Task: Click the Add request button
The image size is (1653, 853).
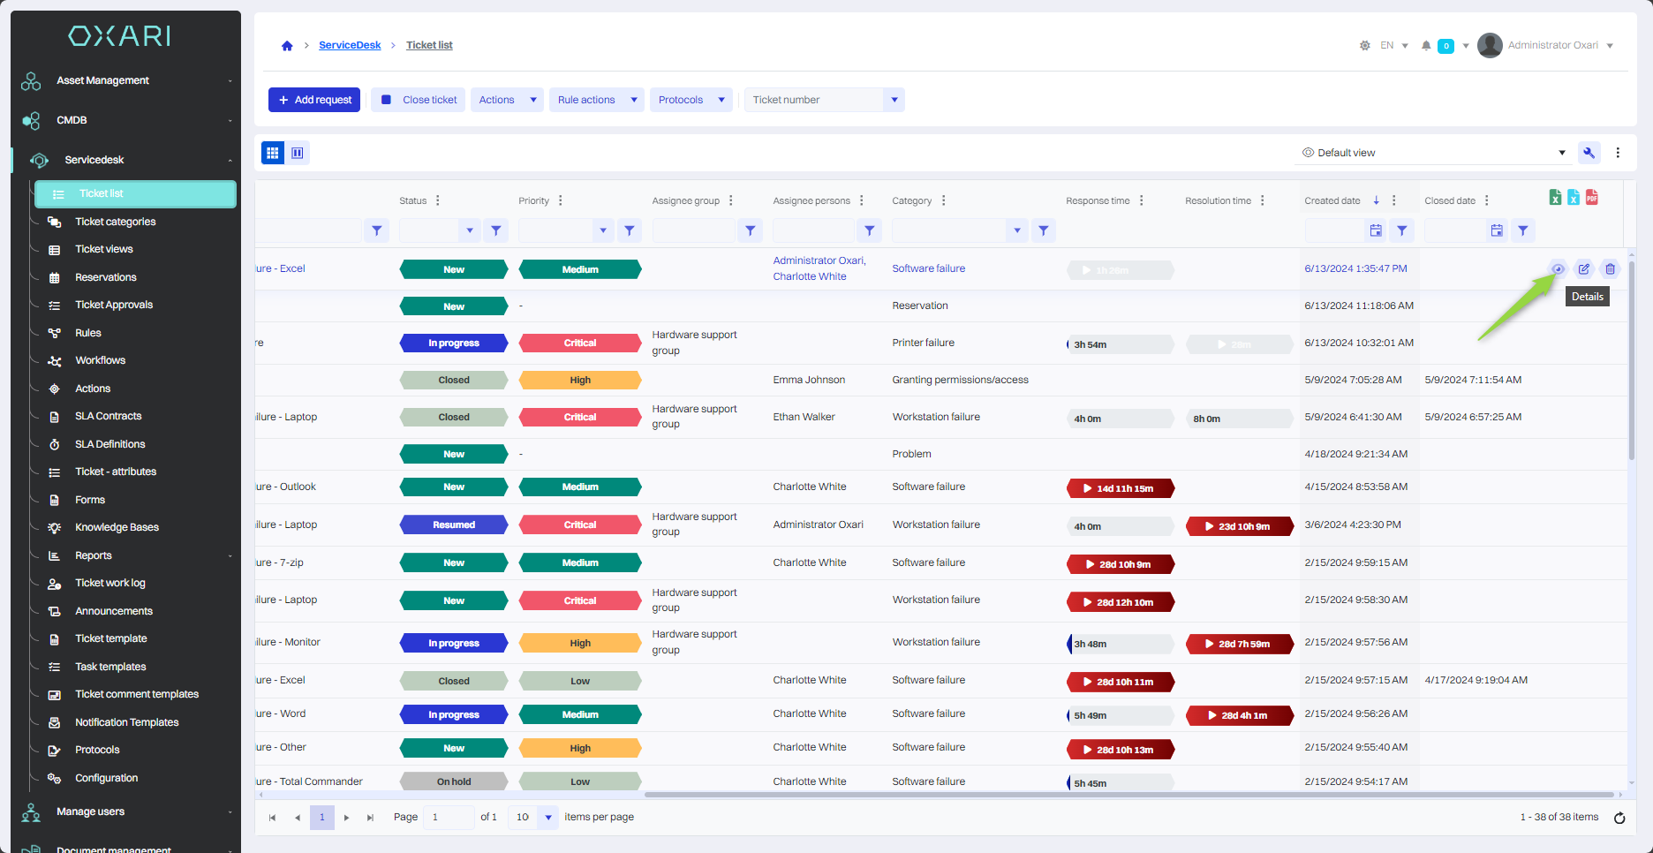Action: (314, 100)
